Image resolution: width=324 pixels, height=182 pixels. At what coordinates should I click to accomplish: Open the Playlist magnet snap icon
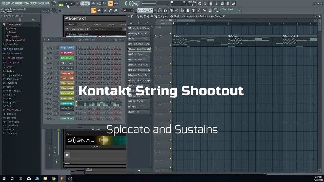[132, 16]
